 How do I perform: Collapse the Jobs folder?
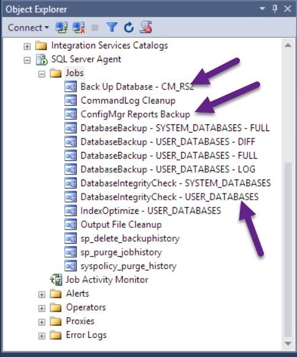point(42,74)
